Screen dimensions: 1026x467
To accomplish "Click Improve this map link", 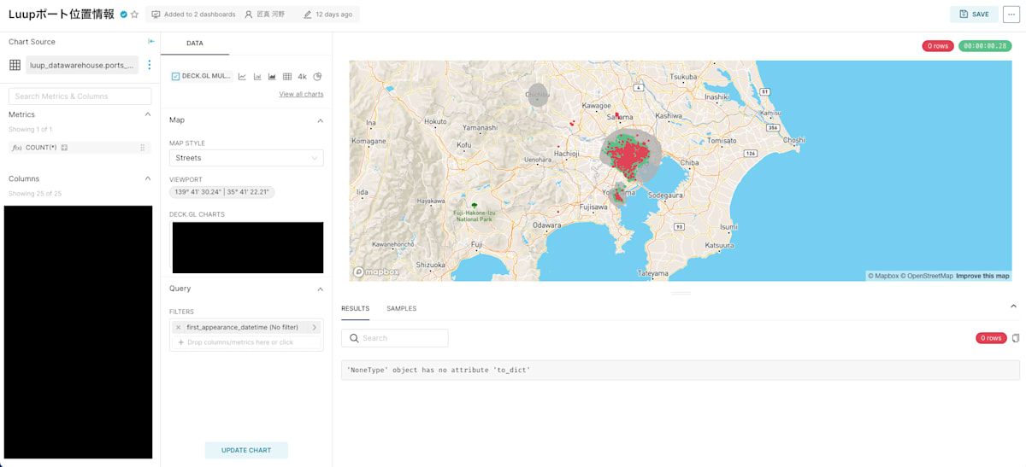I will point(982,276).
